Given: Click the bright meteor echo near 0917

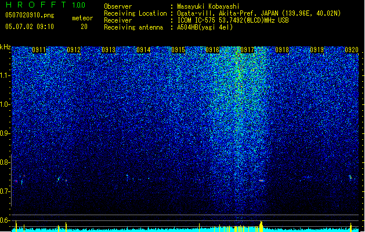Looking at the screenshot, I should pyautogui.click(x=261, y=180).
